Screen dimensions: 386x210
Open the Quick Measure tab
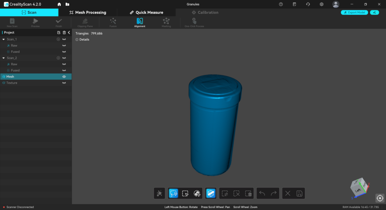pos(146,12)
